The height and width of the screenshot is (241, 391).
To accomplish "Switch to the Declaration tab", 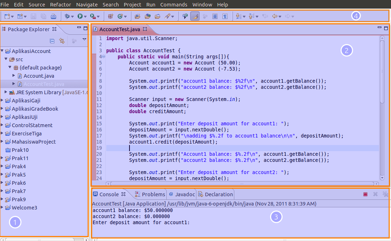I will [x=216, y=194].
